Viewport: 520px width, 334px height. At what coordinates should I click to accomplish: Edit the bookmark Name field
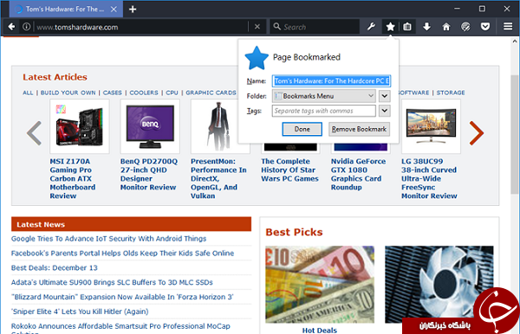coord(331,81)
